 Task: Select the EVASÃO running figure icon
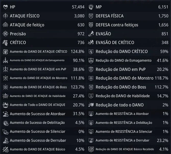(91, 34)
